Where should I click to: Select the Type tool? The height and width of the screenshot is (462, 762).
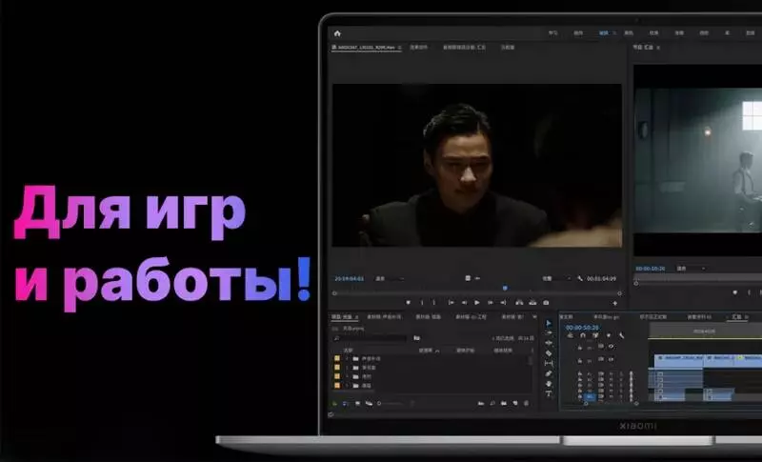pyautogui.click(x=549, y=393)
